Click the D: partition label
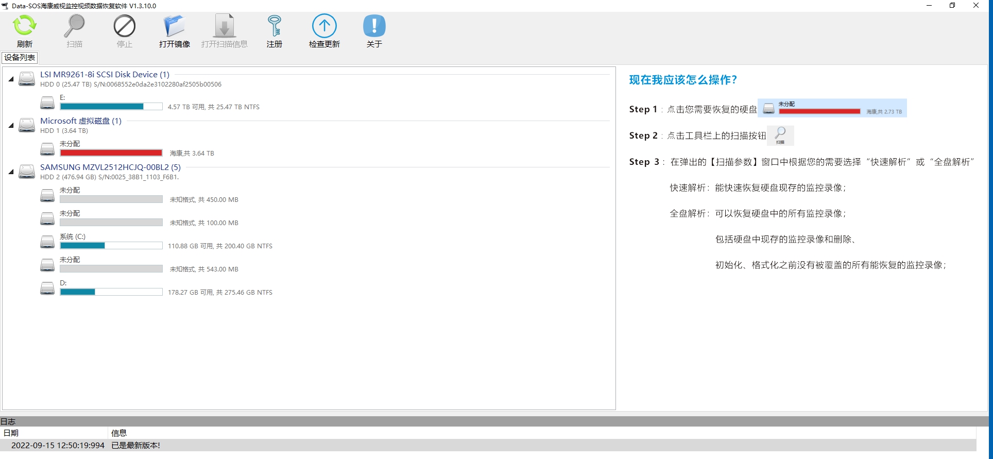The image size is (993, 459). [63, 283]
